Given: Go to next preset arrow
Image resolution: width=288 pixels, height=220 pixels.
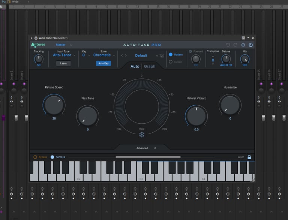Looking at the screenshot, I should [x=126, y=55].
